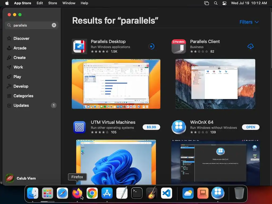272x204 pixels.
Task: Open the App Store menu
Action: pyautogui.click(x=23, y=3)
